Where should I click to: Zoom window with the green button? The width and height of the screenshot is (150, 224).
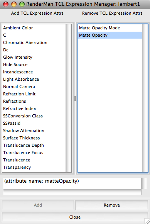(x=22, y=4)
